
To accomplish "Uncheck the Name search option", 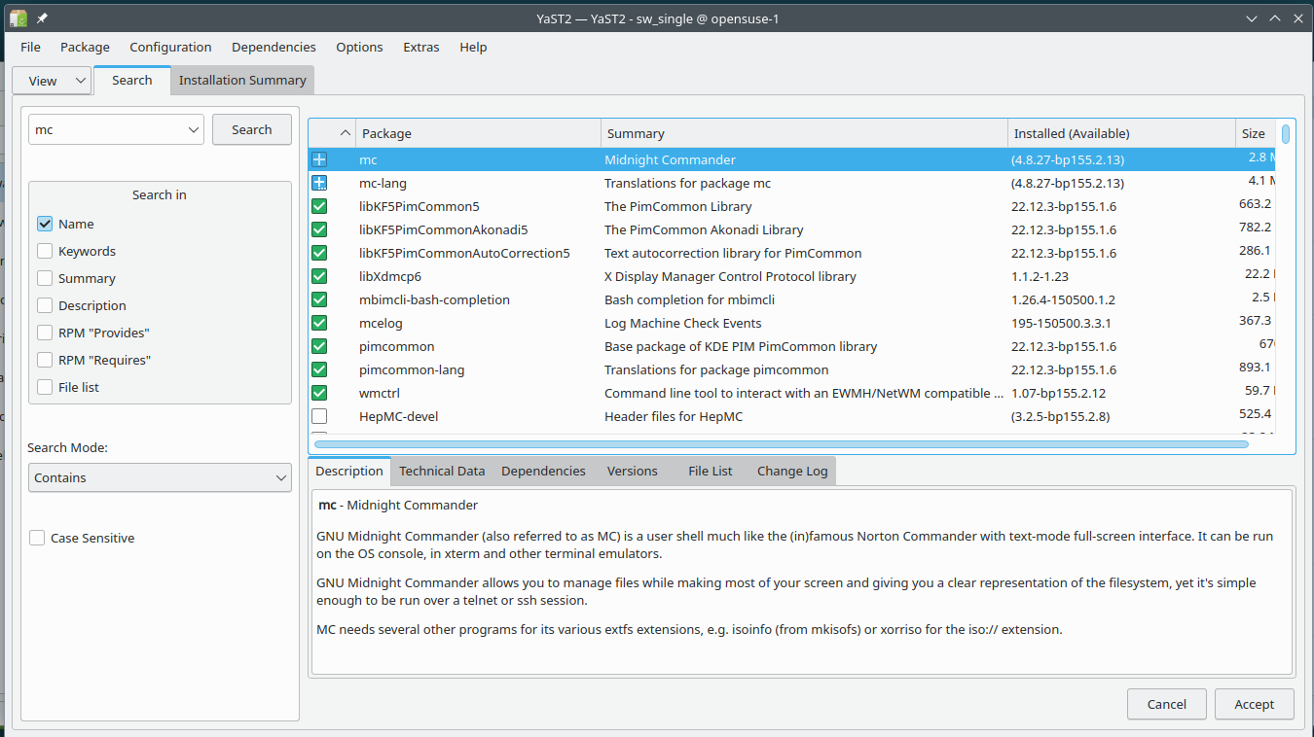I will click(x=45, y=224).
